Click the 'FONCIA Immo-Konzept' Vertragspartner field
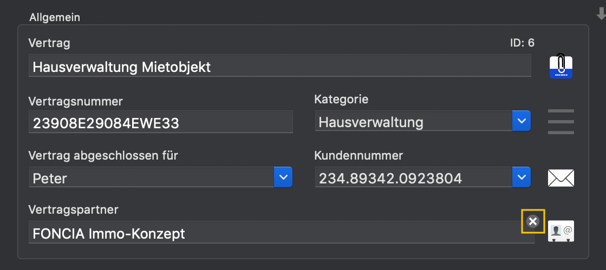Viewport: 606px width, 270px height. point(282,232)
